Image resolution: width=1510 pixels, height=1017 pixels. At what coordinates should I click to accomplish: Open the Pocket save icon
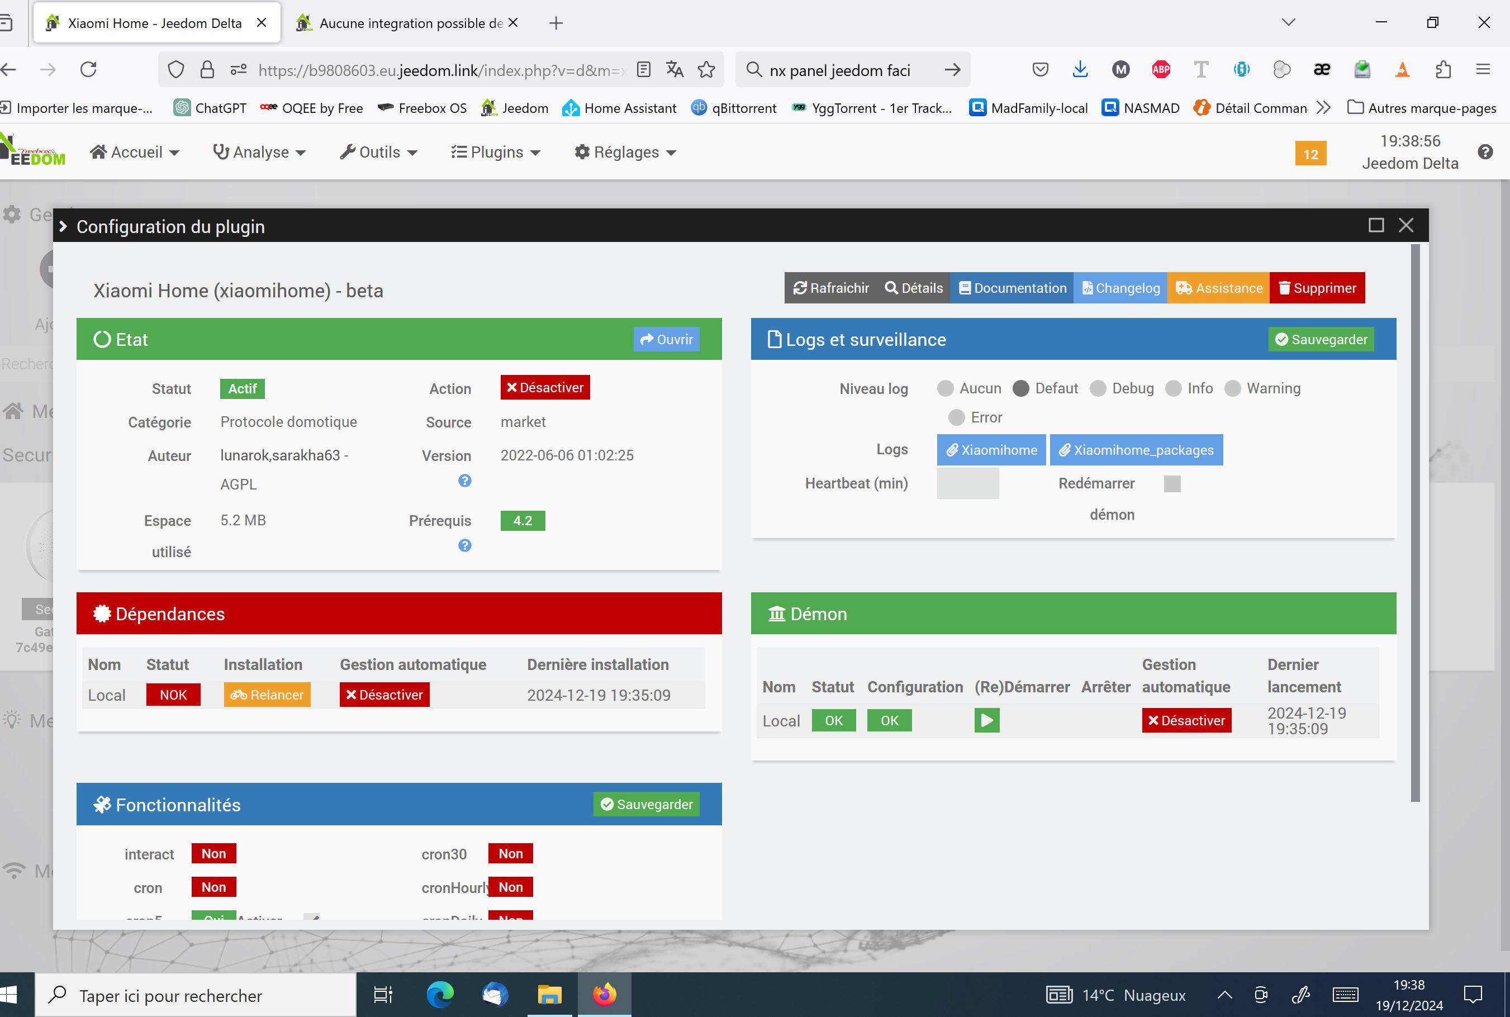click(x=1041, y=69)
